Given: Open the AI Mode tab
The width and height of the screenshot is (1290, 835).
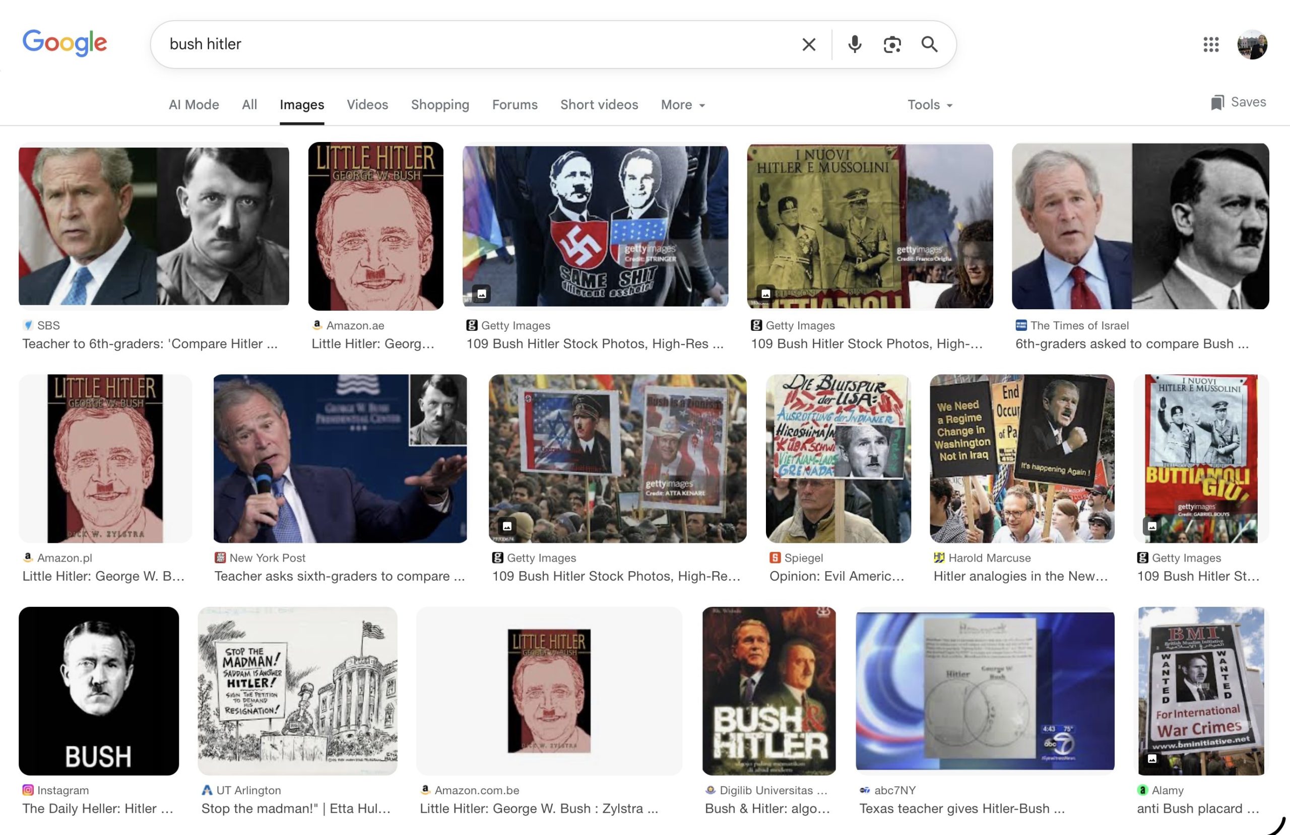Looking at the screenshot, I should pos(193,105).
